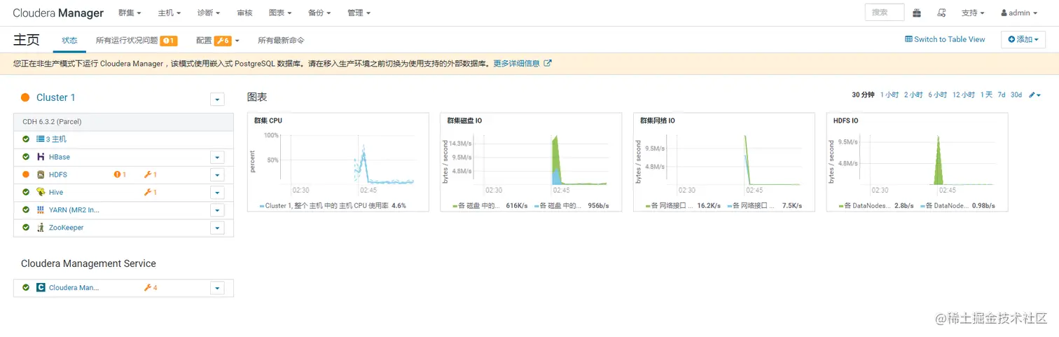This screenshot has height=337, width=1059.
Task: Open the 支持 menu
Action: coord(973,13)
